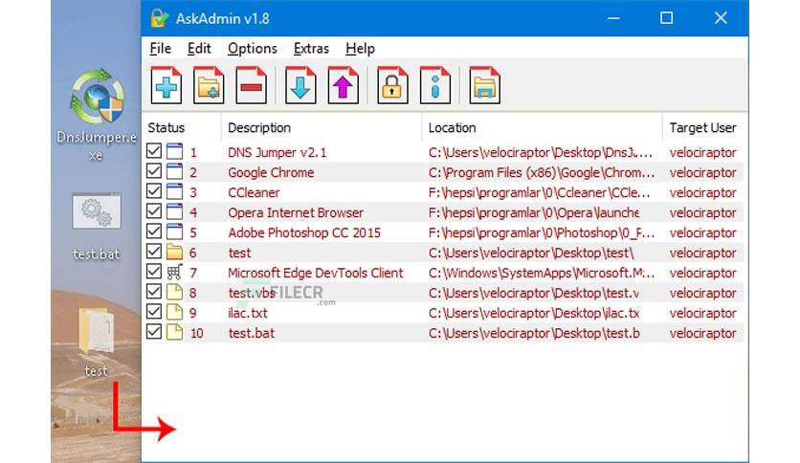The image size is (800, 463).
Task: Click the file icon of ilac.txt row
Action: [174, 313]
